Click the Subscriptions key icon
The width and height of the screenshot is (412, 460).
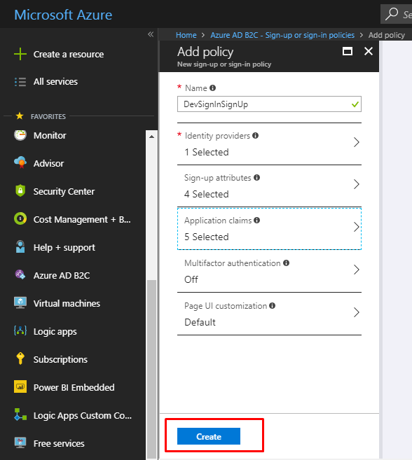20,358
